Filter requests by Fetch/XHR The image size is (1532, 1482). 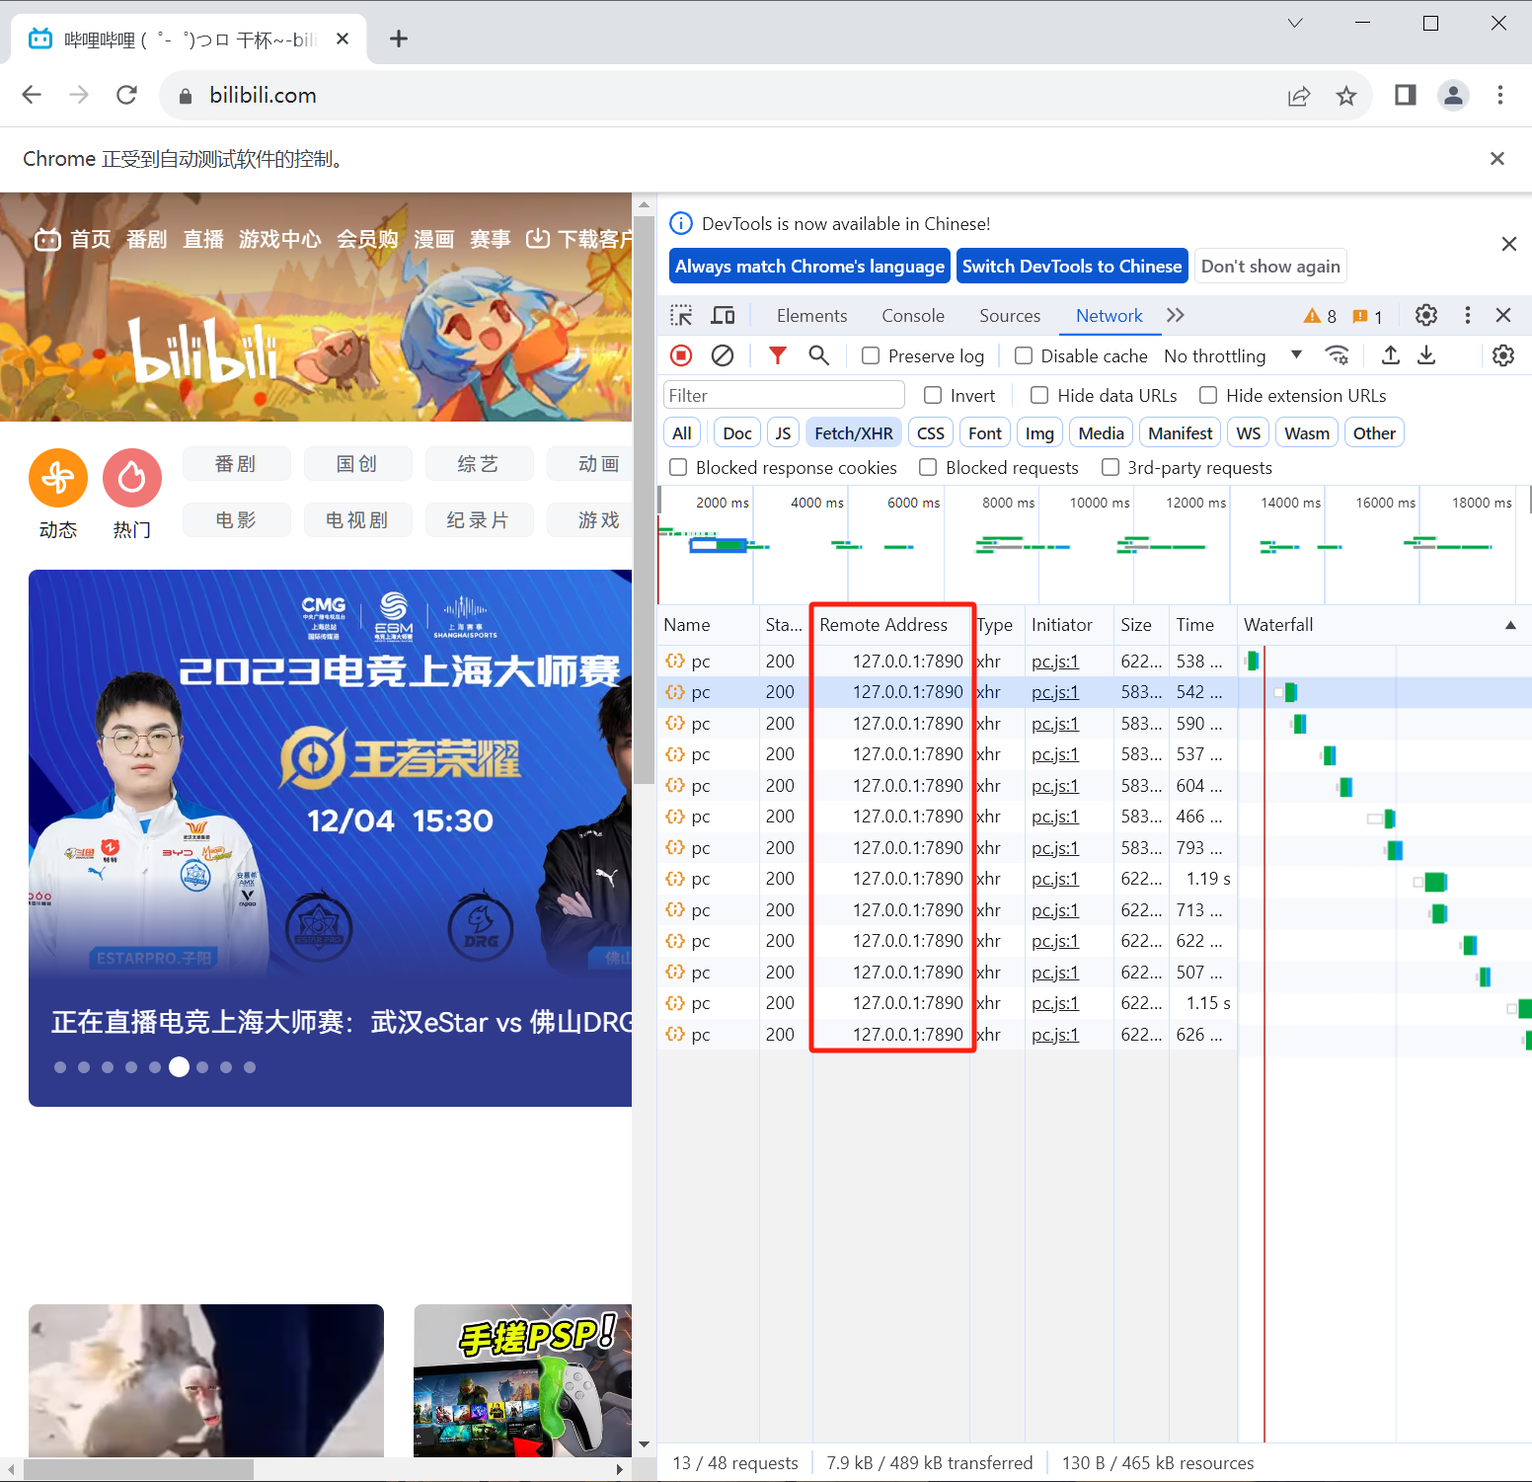(854, 433)
